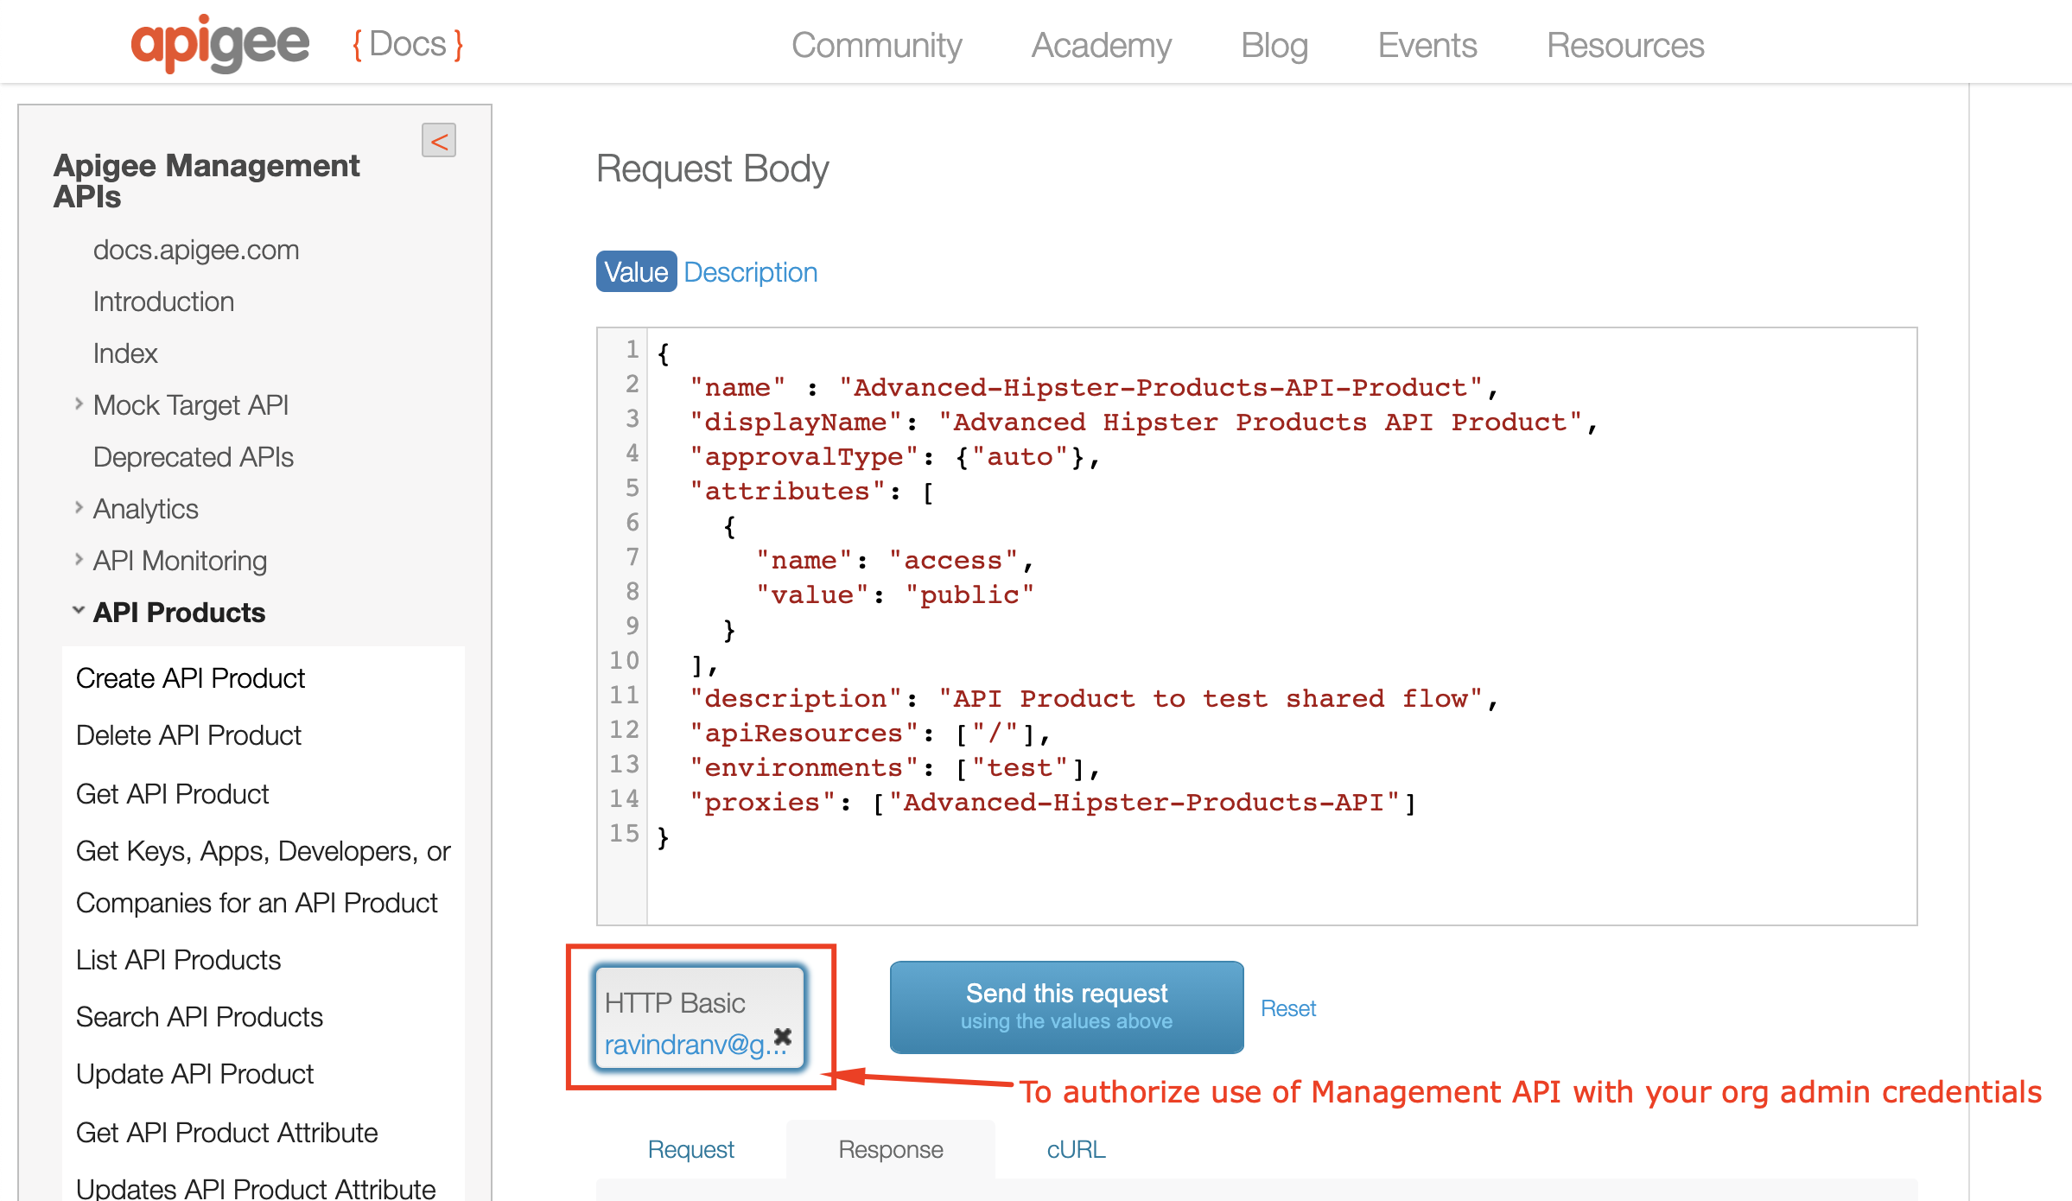Click the "attributes" line in the editor

click(811, 491)
